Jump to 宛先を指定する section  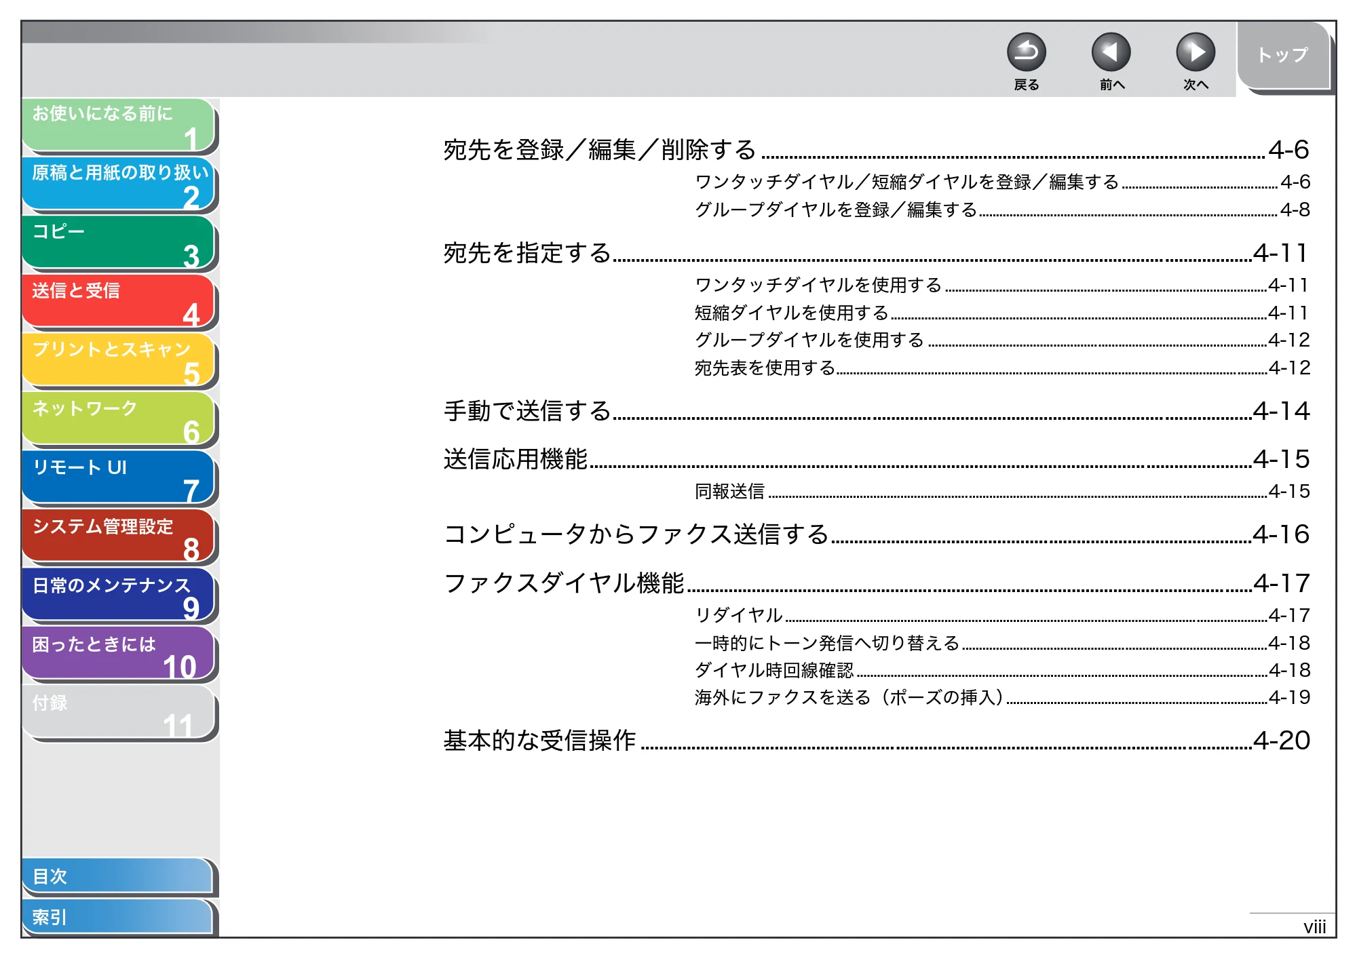(x=876, y=253)
